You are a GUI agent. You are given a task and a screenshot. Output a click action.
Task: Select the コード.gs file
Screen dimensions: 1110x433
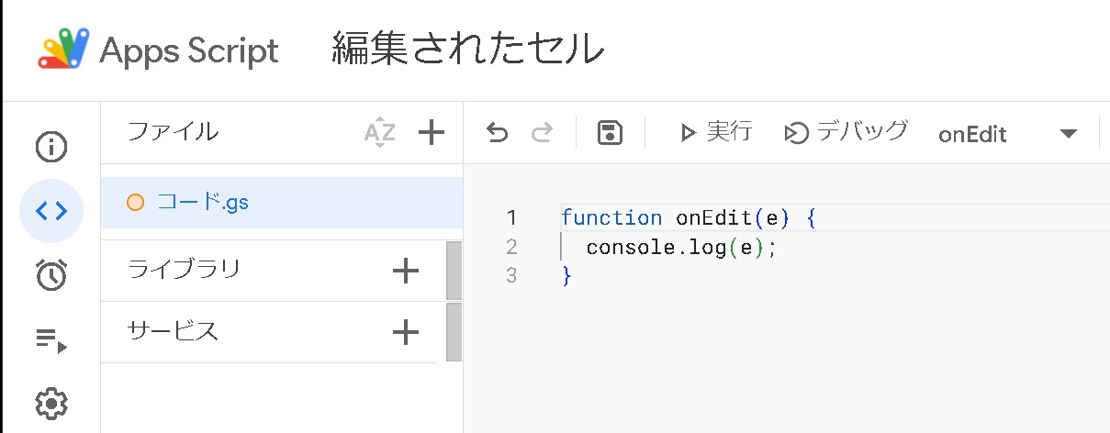tap(282, 203)
